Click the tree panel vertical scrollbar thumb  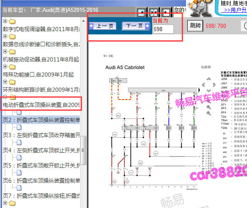pos(83,150)
